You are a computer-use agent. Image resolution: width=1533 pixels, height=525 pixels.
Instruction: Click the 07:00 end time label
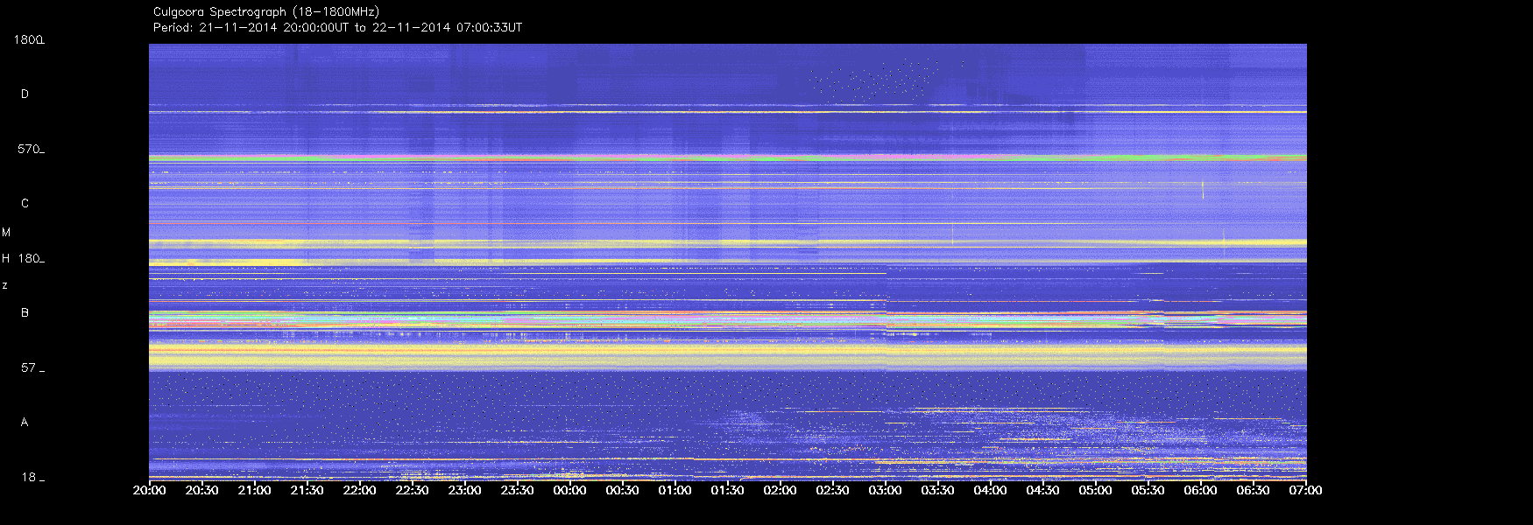tap(1305, 490)
